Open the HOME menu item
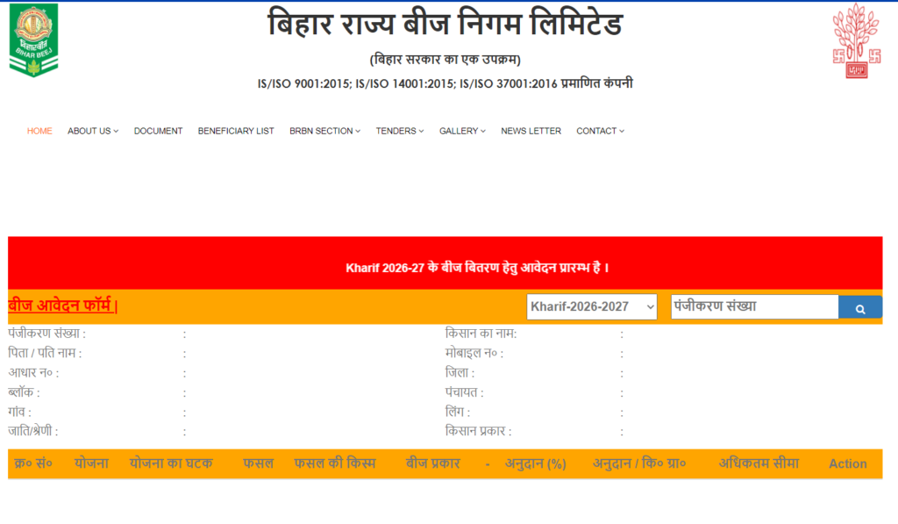The image size is (898, 524). (39, 132)
